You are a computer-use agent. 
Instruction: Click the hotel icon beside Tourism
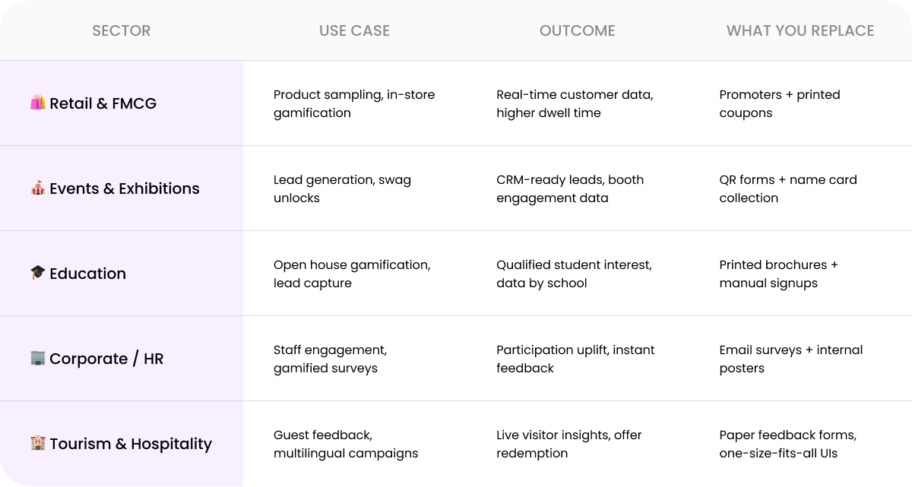click(38, 444)
